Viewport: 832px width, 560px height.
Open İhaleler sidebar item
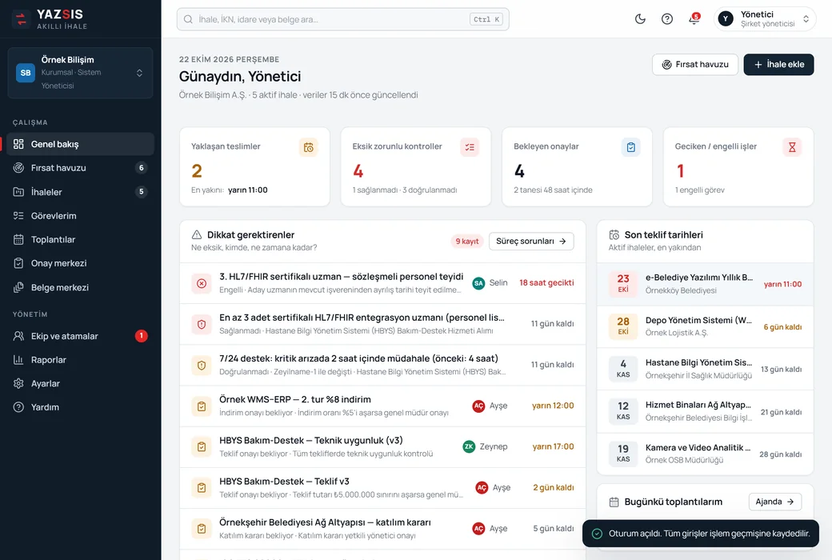coord(81,192)
